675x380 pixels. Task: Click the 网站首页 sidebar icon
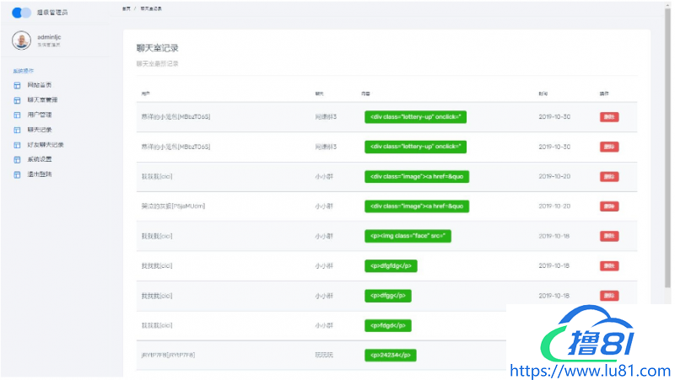coord(17,85)
